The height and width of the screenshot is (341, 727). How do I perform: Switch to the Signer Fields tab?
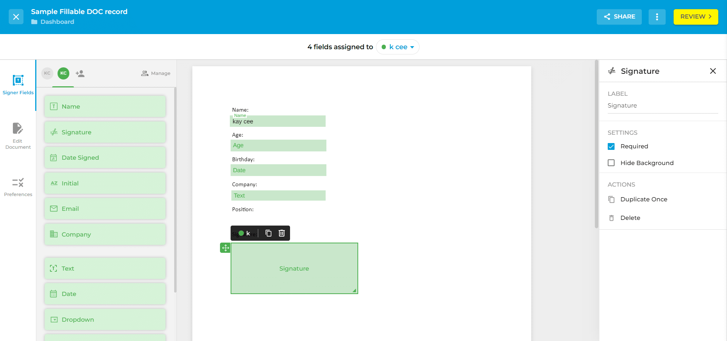click(18, 85)
